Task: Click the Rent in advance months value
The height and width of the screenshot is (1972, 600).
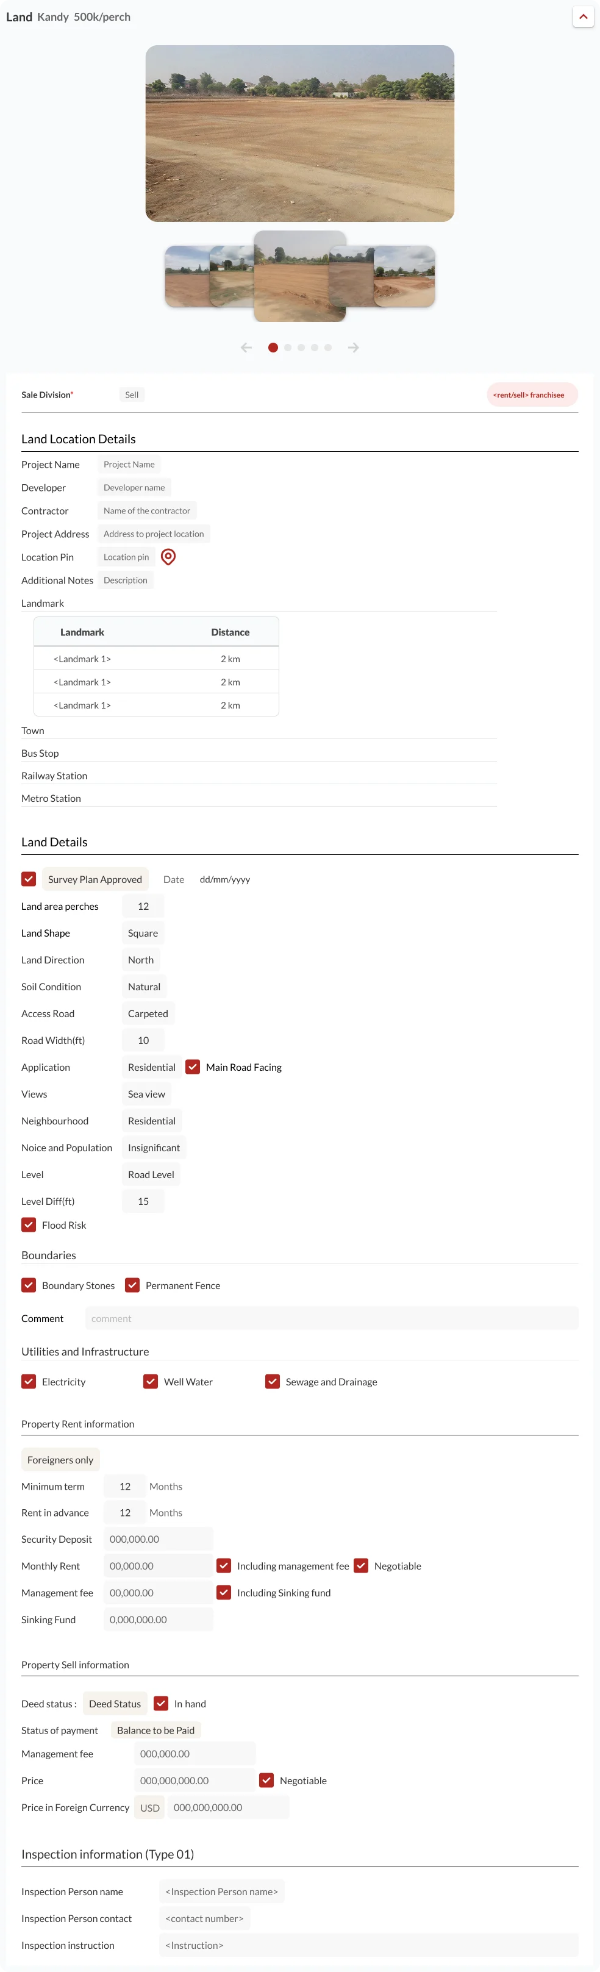Action: [125, 1513]
